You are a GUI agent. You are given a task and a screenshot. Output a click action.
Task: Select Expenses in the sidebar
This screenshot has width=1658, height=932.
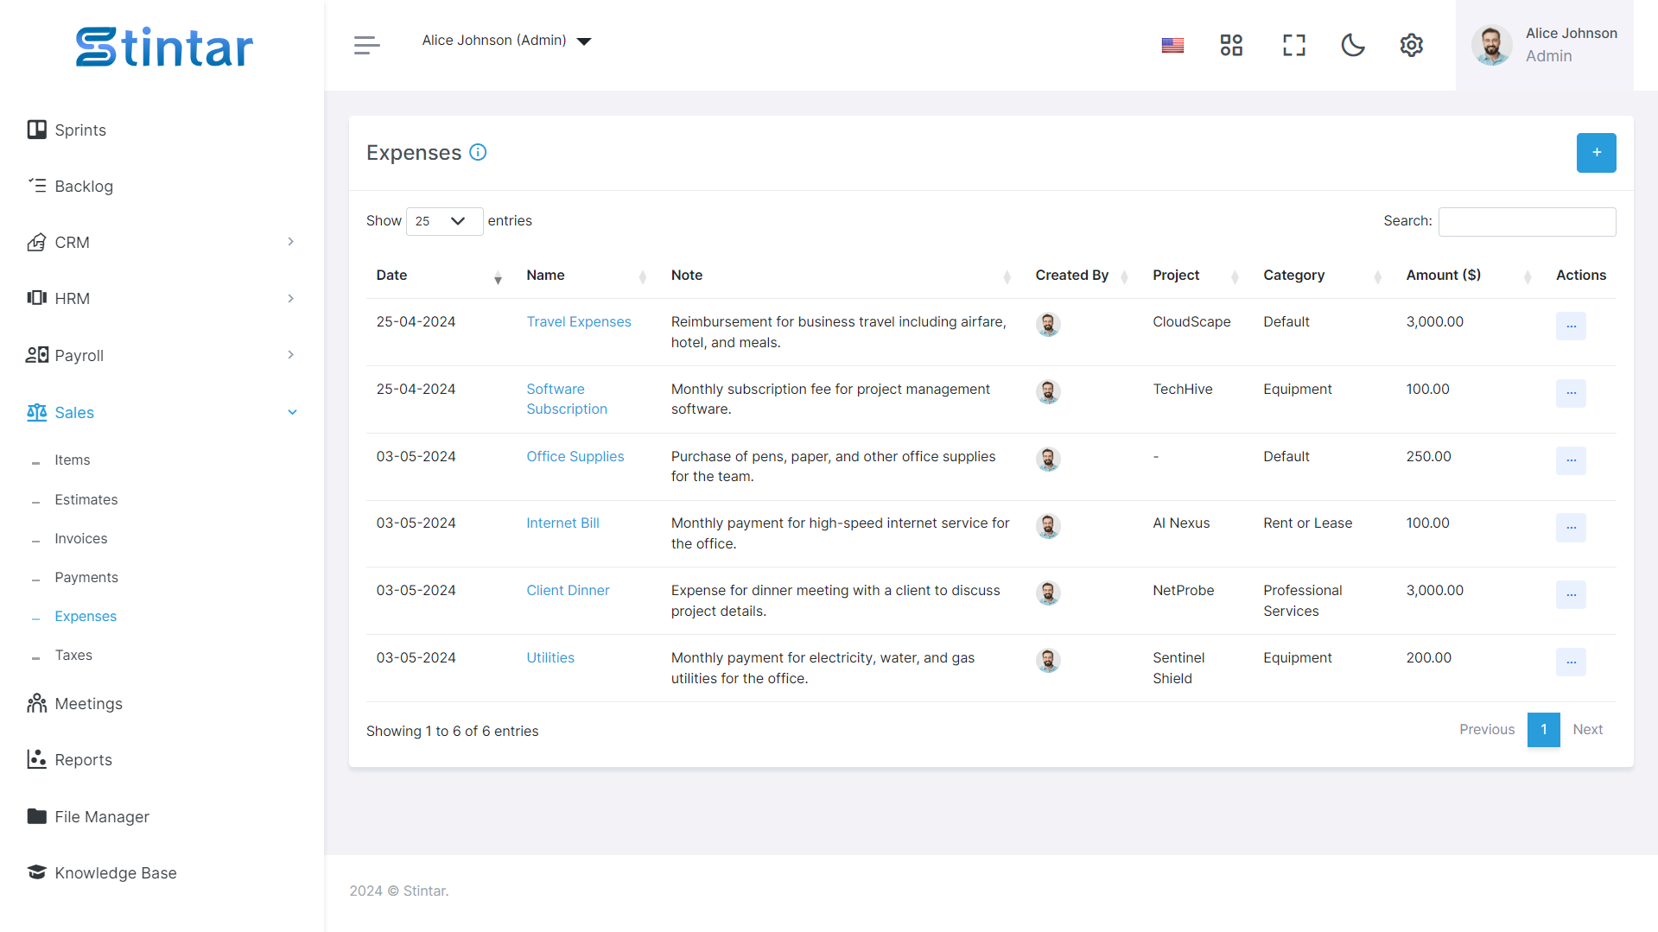point(86,616)
